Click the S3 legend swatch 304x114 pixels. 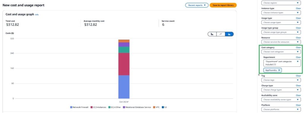click(x=163, y=107)
